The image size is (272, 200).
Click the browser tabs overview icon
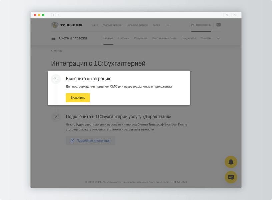pos(235,15)
